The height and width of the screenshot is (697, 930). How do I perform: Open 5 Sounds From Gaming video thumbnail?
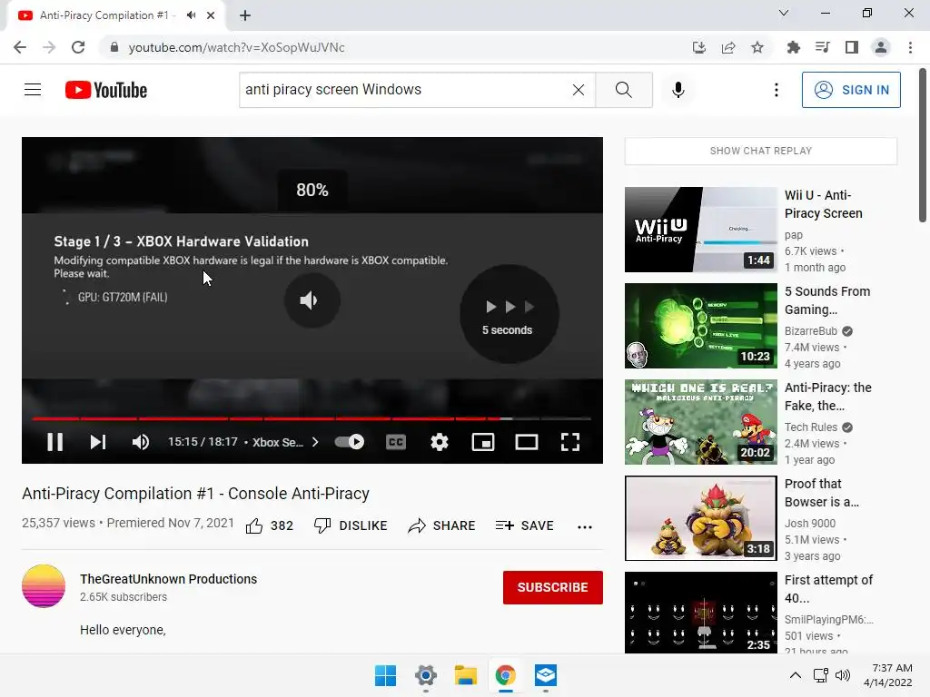(x=700, y=326)
